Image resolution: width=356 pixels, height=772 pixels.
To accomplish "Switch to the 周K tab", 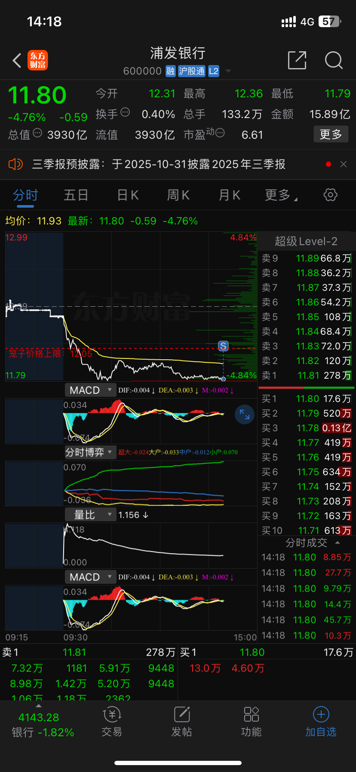I will 178,195.
